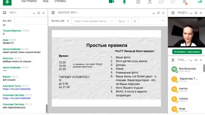Switch to the youtube.com tab
The image size is (205, 115).
(x=91, y=21)
